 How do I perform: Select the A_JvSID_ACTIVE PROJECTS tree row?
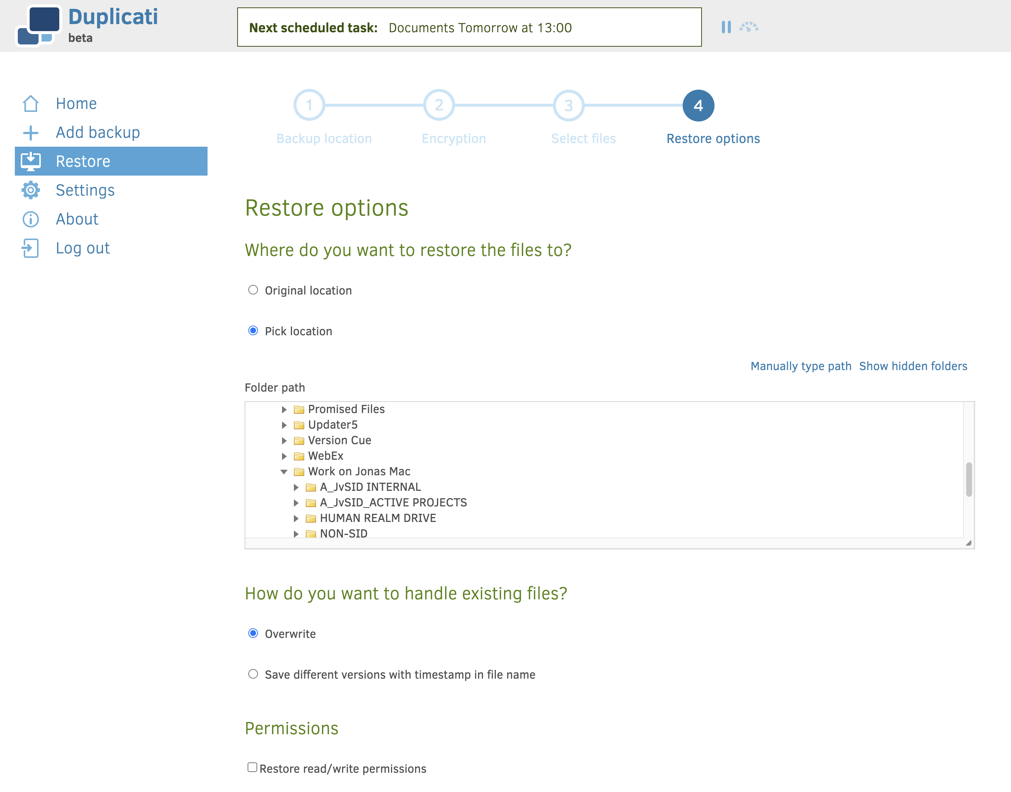(394, 503)
